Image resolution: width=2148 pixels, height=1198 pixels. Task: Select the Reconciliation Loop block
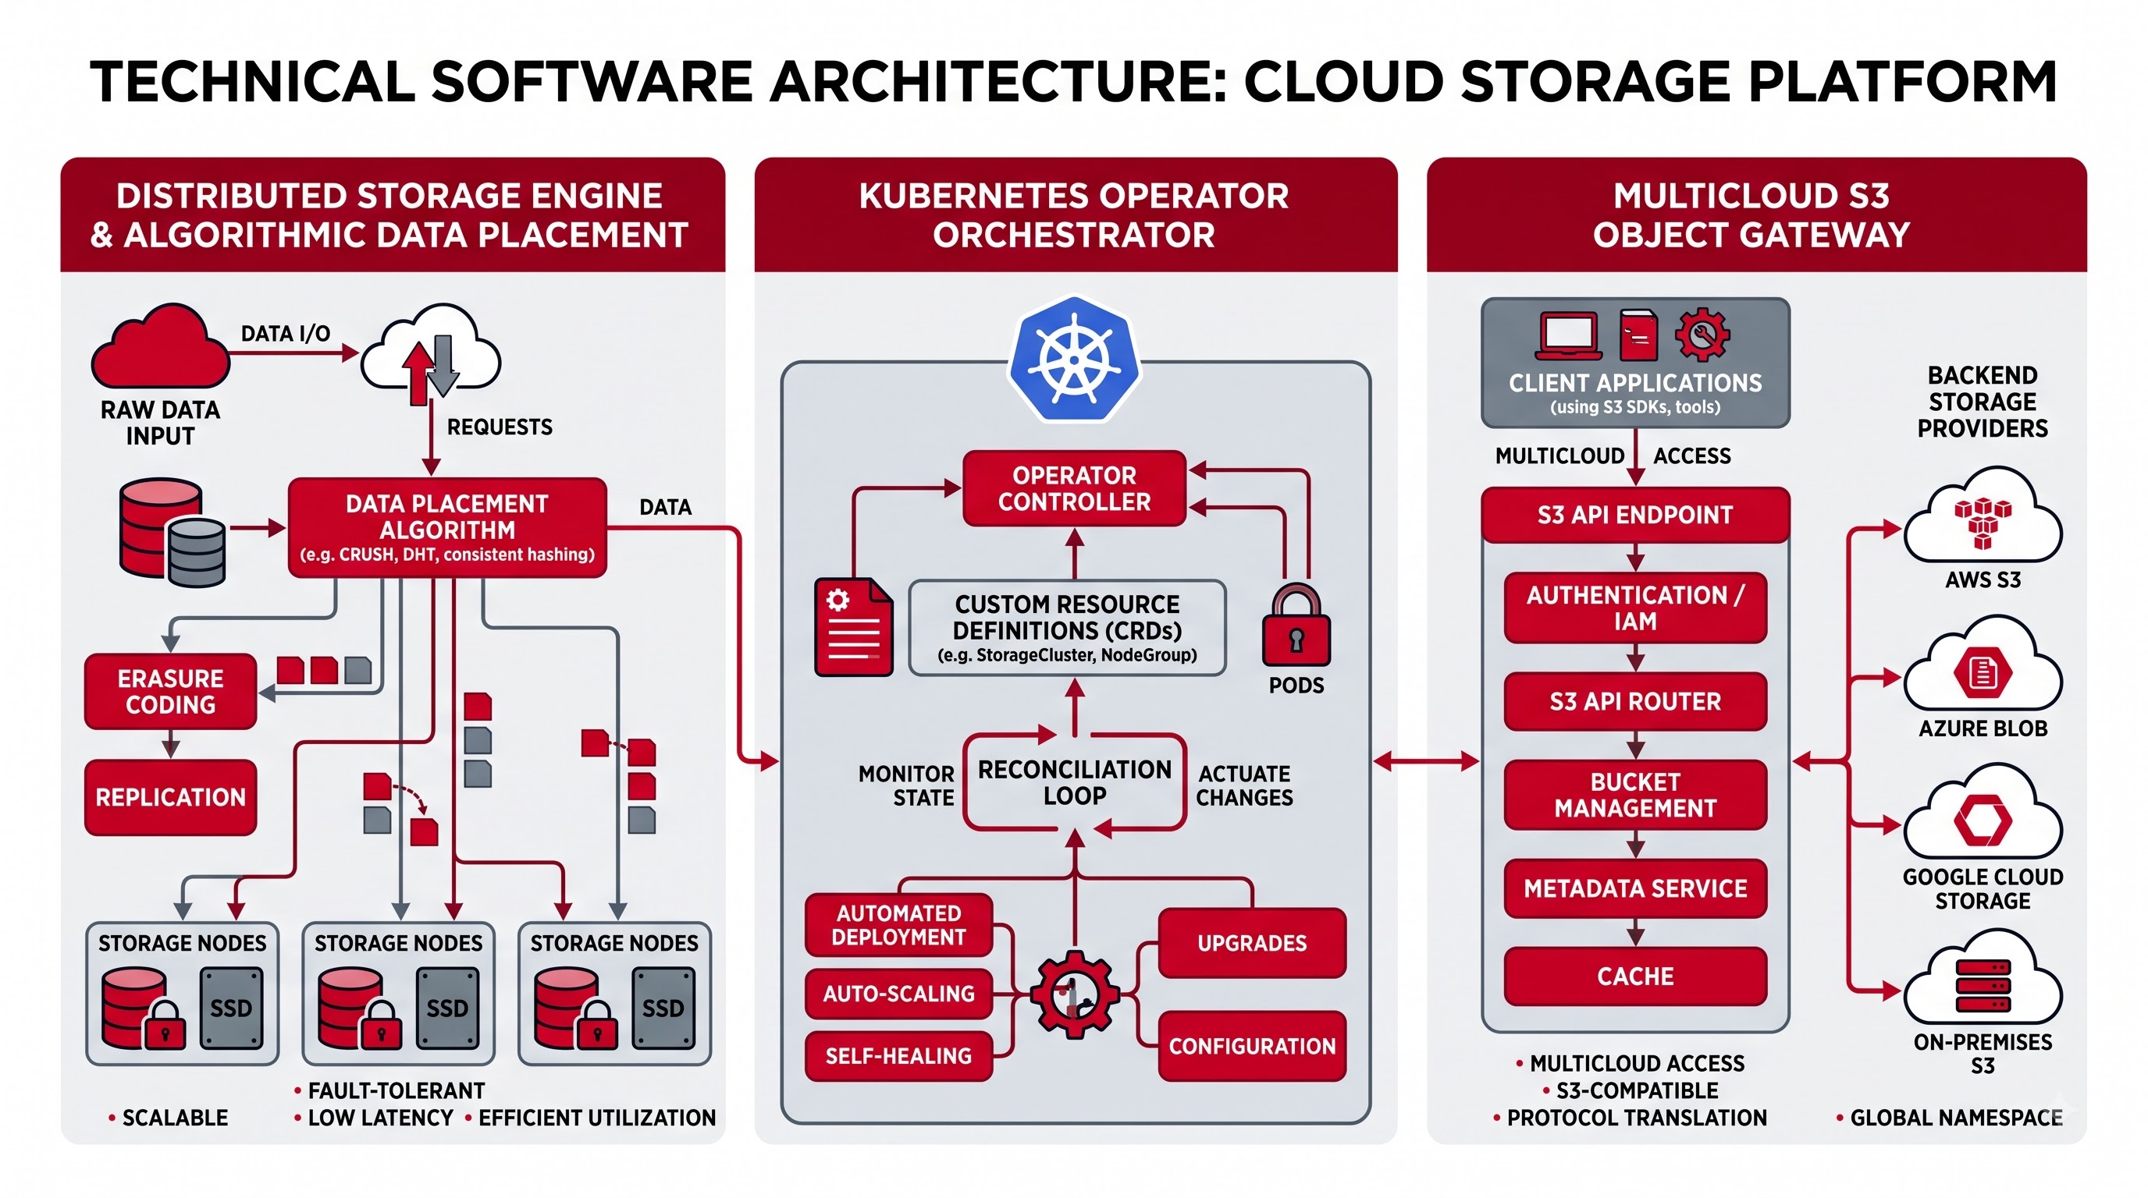click(1075, 782)
